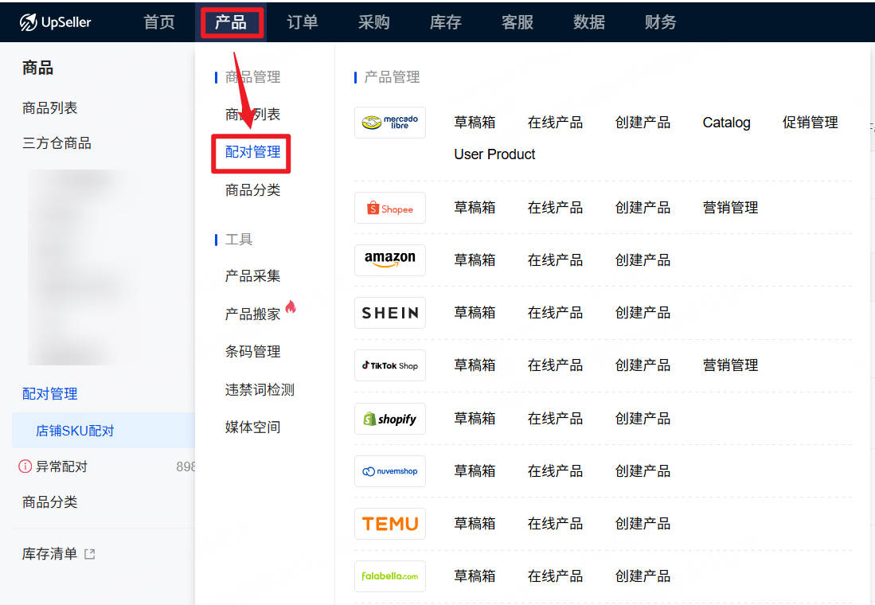Open Shopee 草稿箱
Image resolution: width=875 pixels, height=605 pixels.
(x=475, y=208)
